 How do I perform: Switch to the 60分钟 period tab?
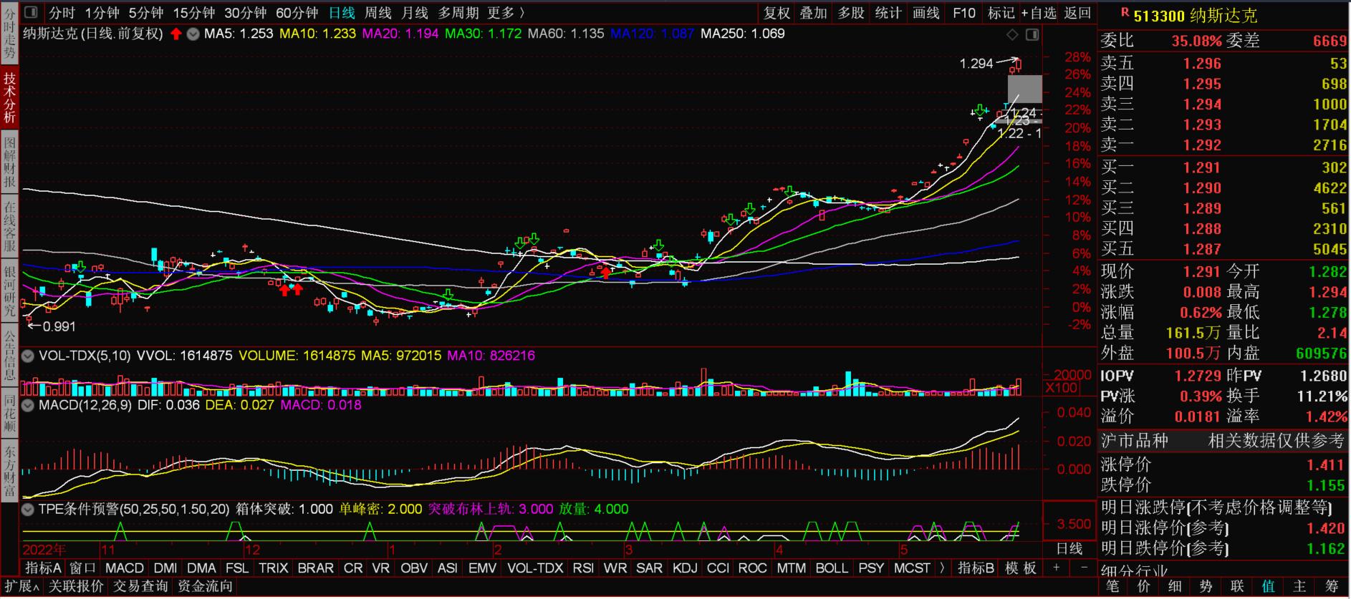click(x=297, y=13)
